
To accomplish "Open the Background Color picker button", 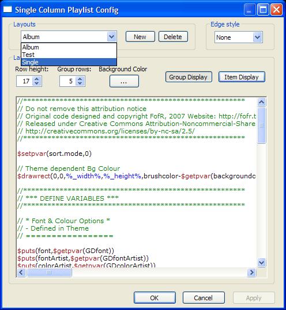I will click(x=124, y=81).
